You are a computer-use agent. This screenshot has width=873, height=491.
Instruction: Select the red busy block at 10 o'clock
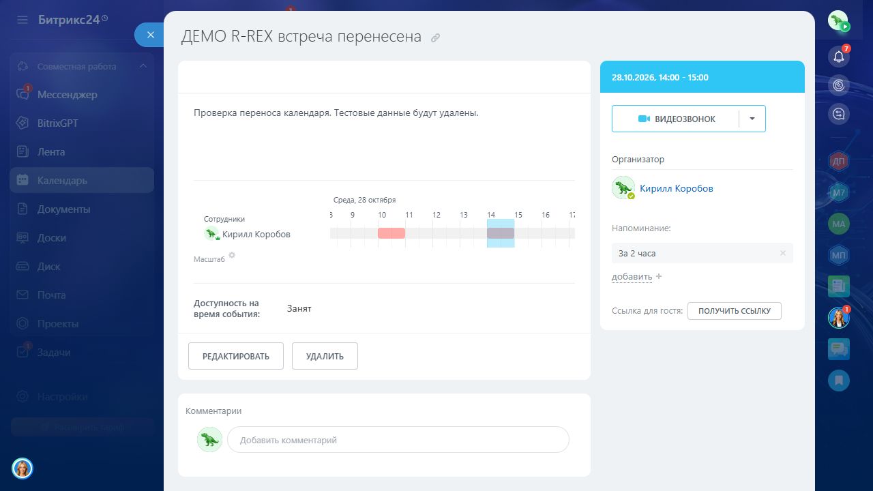click(x=391, y=233)
